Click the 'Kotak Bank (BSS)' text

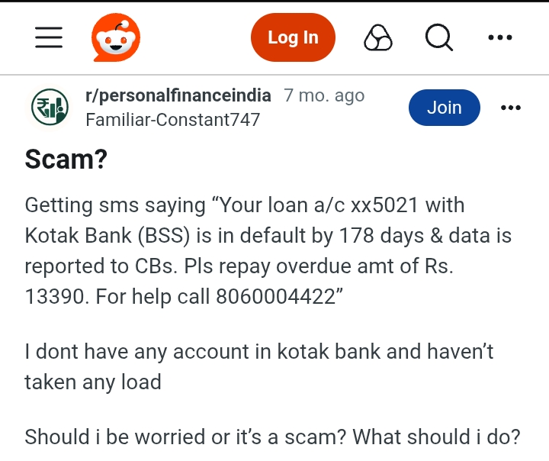click(x=108, y=235)
